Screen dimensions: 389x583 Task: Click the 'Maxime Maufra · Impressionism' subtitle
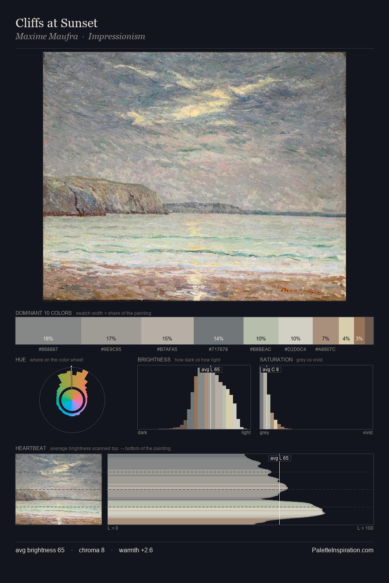[80, 37]
